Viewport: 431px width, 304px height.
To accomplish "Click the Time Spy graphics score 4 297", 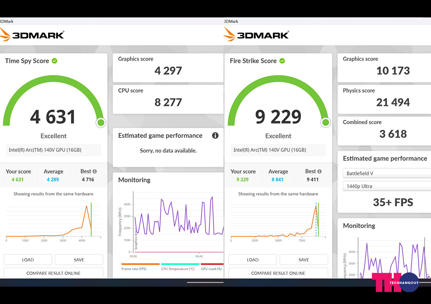I will point(168,71).
